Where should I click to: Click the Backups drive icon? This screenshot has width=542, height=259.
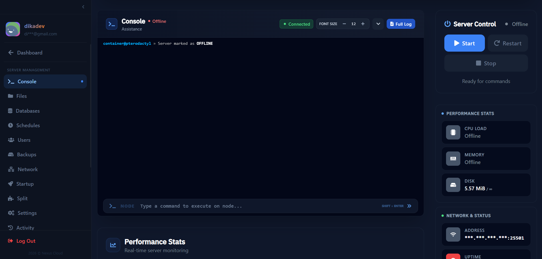[x=11, y=154]
